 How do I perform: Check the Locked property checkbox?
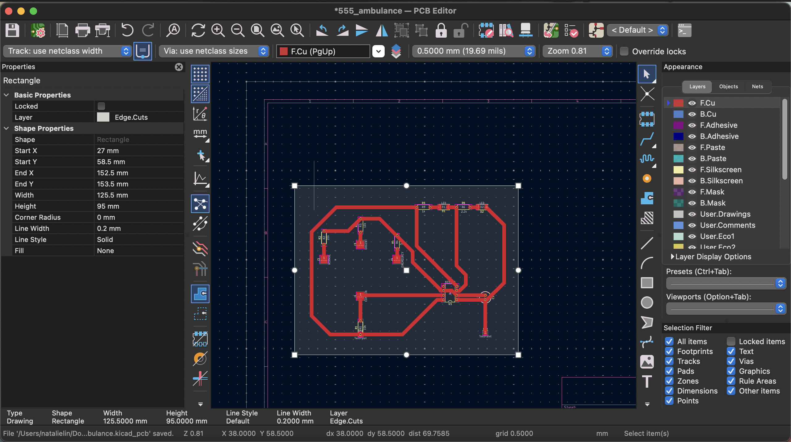(x=101, y=106)
